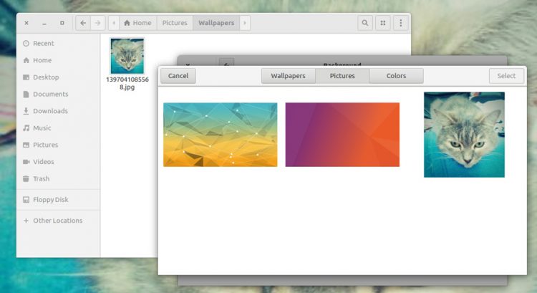Click the file name 1397041085568.jpg
The image size is (537, 293).
coord(127,83)
